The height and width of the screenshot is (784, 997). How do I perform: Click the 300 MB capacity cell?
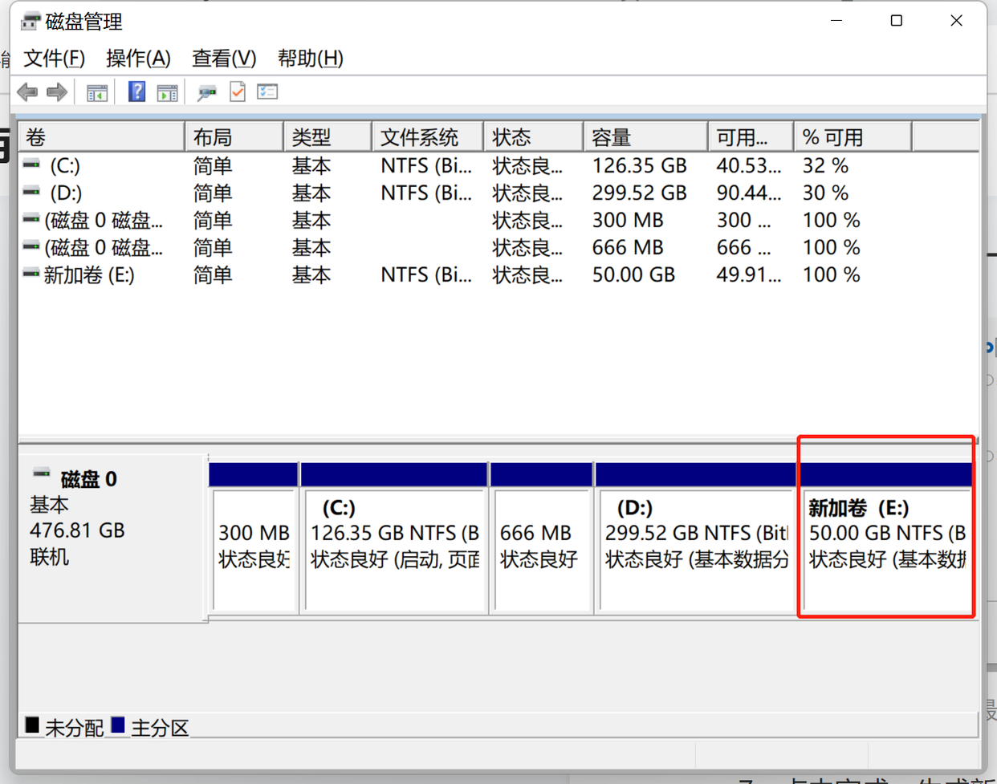tap(628, 220)
